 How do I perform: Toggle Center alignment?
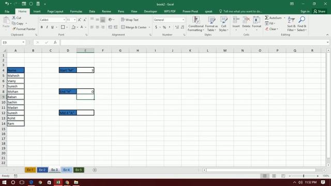(x=97, y=27)
